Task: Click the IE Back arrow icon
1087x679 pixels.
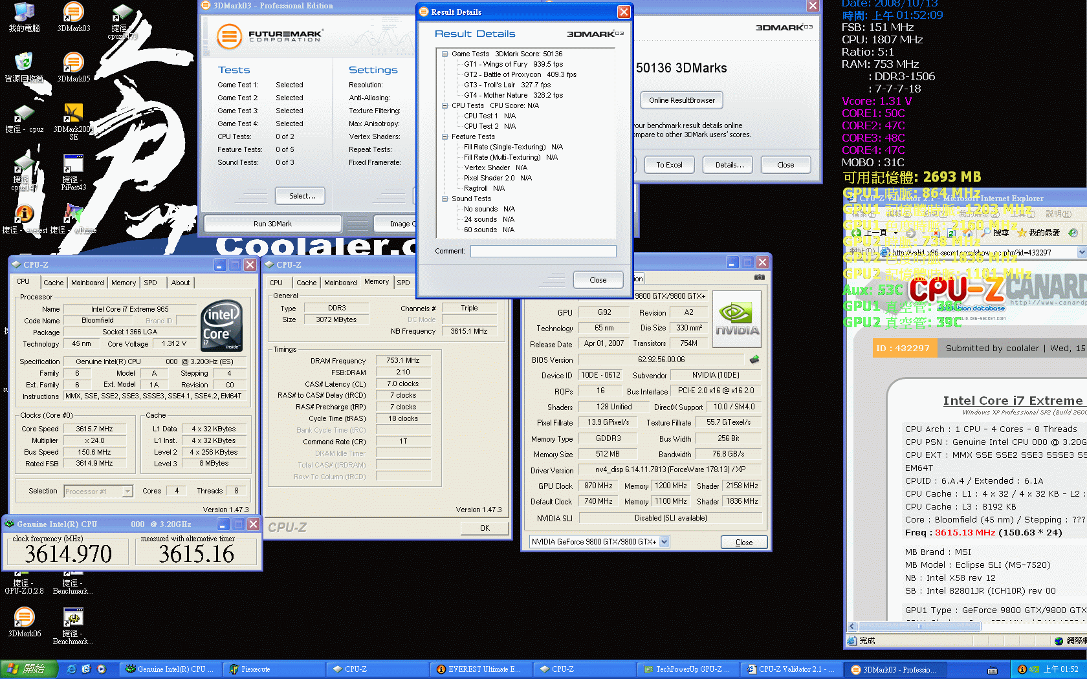Action: pyautogui.click(x=857, y=233)
